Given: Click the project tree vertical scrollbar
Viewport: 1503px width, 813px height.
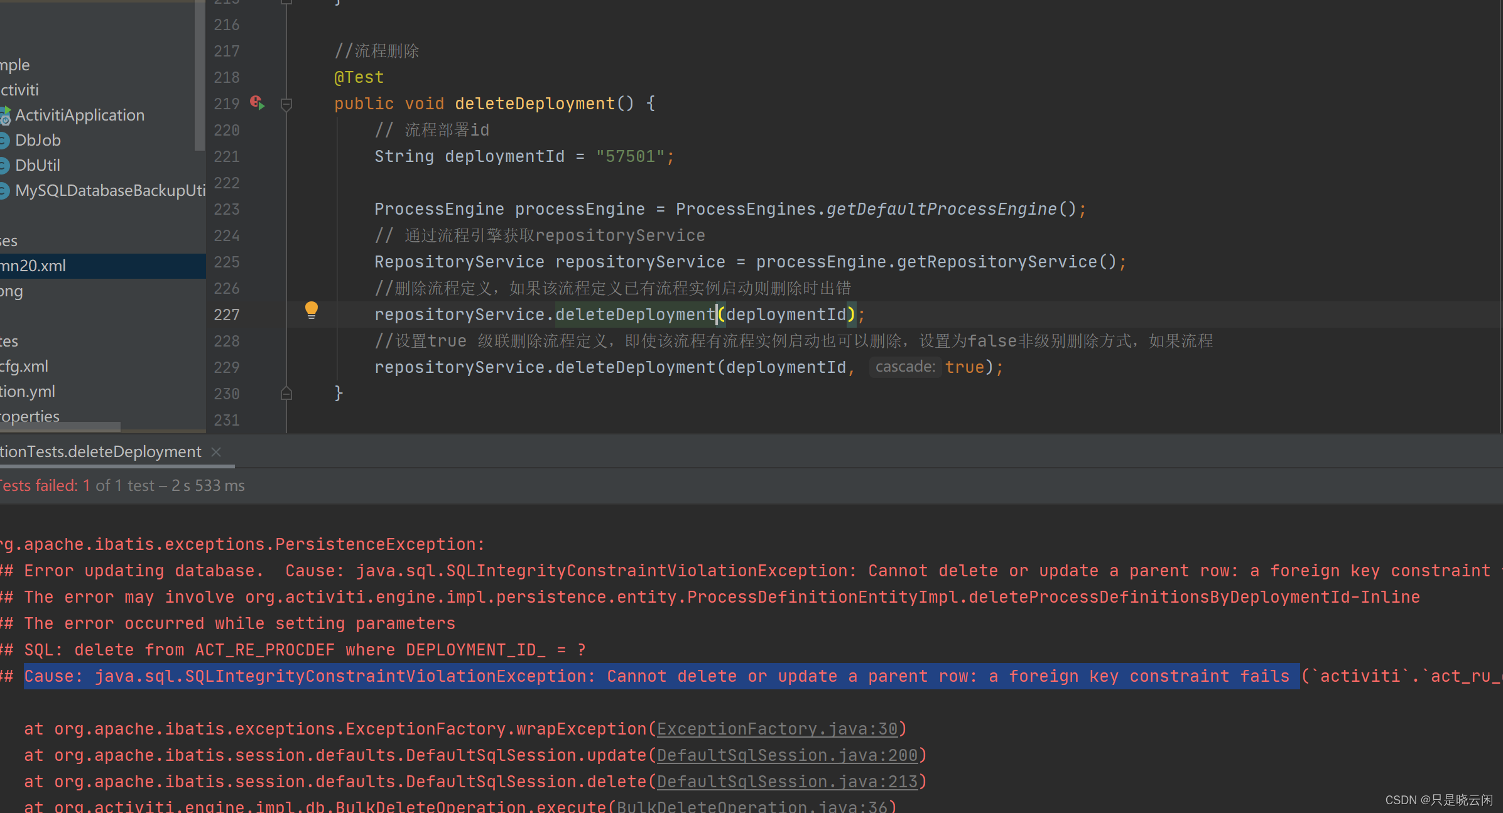Looking at the screenshot, I should click(200, 75).
